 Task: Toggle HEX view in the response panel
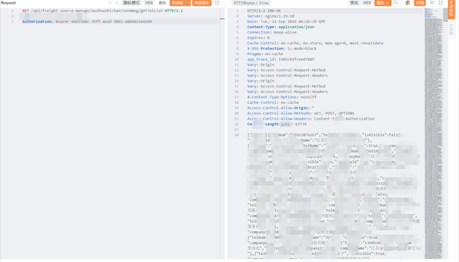pos(367,3)
